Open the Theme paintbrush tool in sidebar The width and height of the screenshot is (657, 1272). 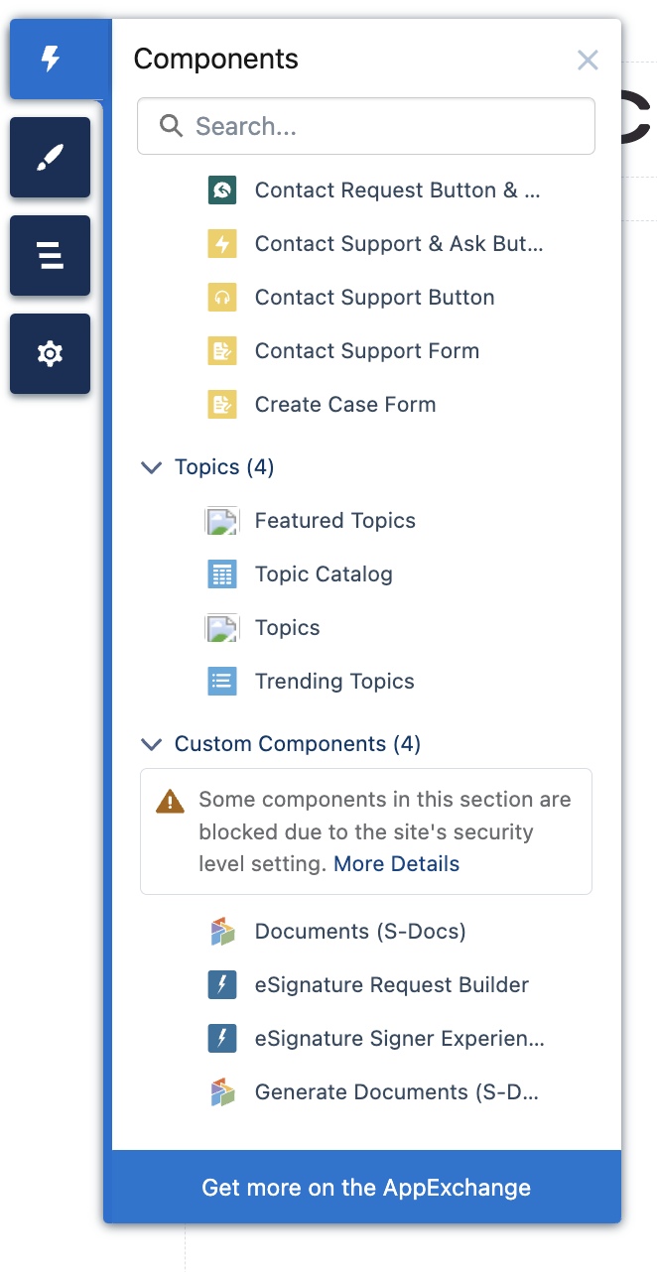click(49, 157)
